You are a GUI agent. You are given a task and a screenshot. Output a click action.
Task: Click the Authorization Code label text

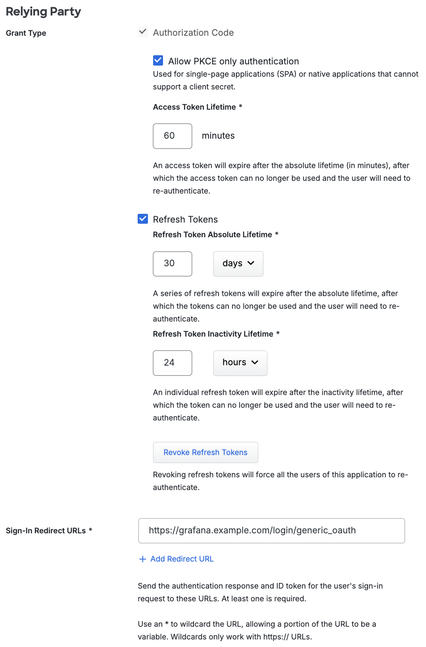(193, 33)
